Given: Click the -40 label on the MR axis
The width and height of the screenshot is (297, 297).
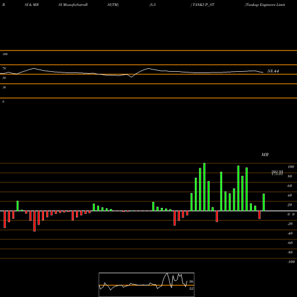Looking at the screenshot, I should [290, 233].
